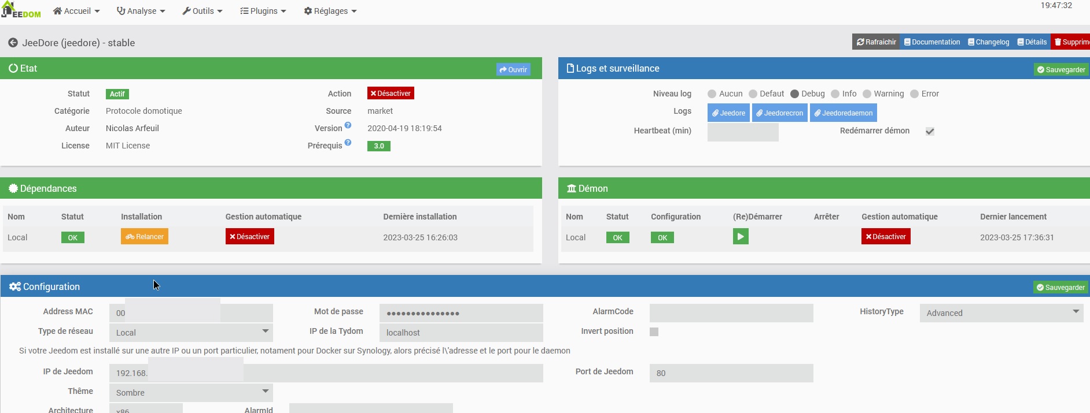Select the Defaut log level
1090x413 pixels.
pyautogui.click(x=753, y=94)
